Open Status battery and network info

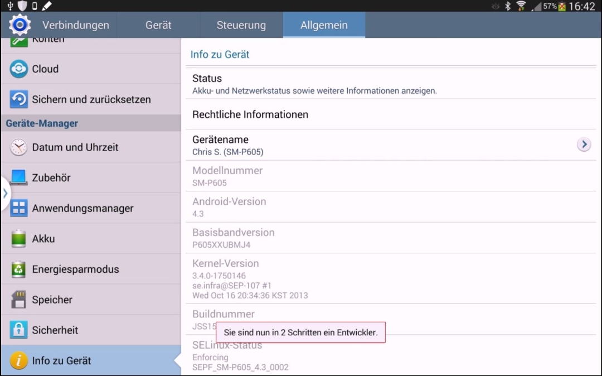pyautogui.click(x=391, y=84)
